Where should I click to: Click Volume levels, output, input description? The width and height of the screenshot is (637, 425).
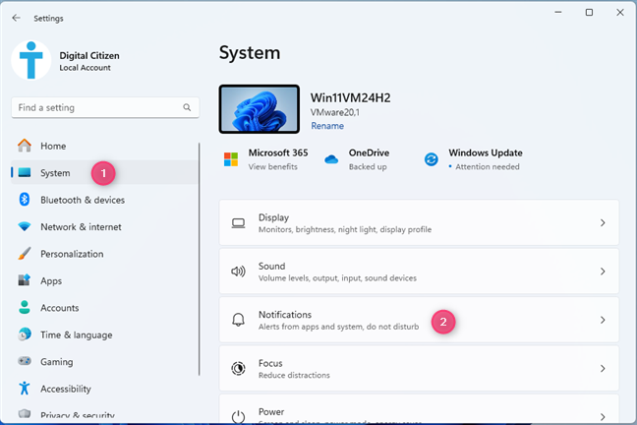point(337,278)
